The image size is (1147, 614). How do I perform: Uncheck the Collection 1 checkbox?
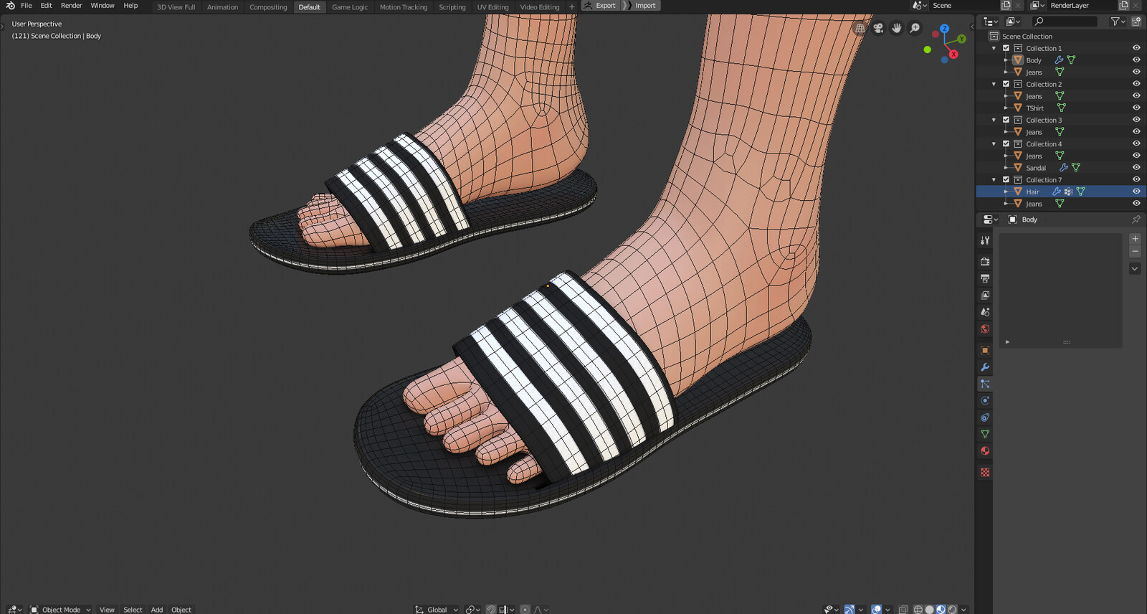tap(1006, 48)
